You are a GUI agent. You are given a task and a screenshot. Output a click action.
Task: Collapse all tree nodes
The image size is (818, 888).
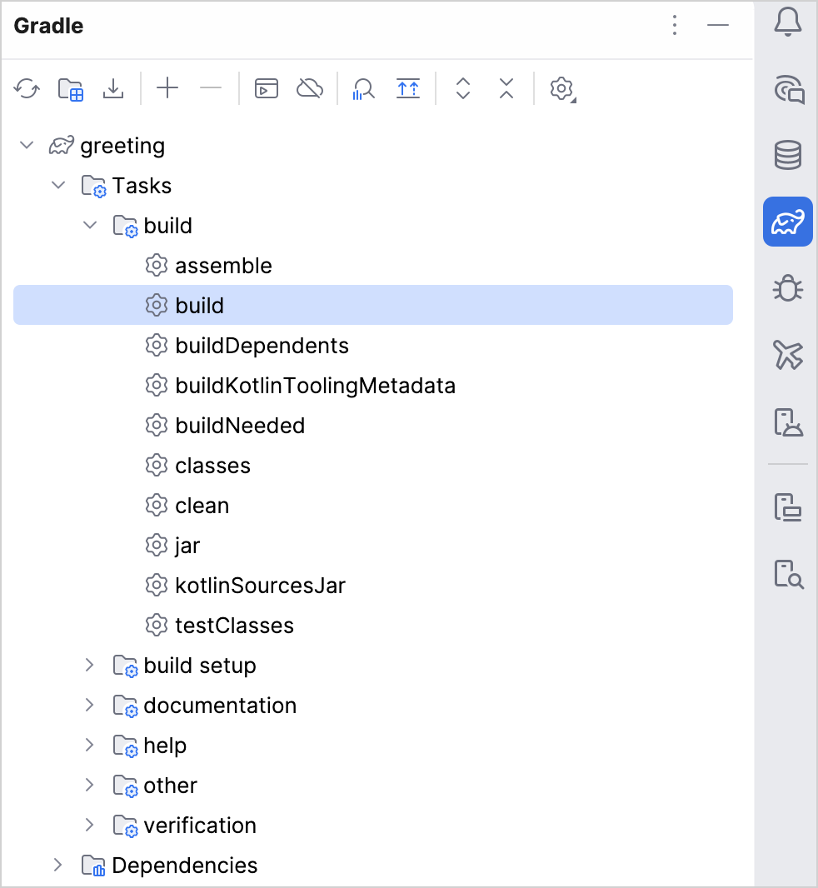pyautogui.click(x=506, y=88)
